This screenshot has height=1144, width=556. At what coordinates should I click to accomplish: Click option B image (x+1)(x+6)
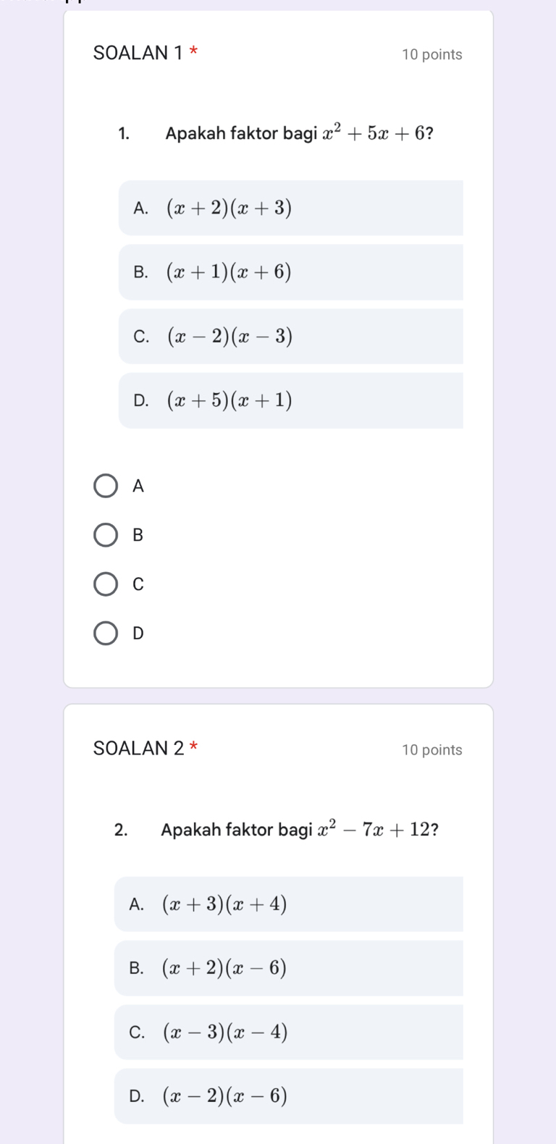(x=290, y=272)
